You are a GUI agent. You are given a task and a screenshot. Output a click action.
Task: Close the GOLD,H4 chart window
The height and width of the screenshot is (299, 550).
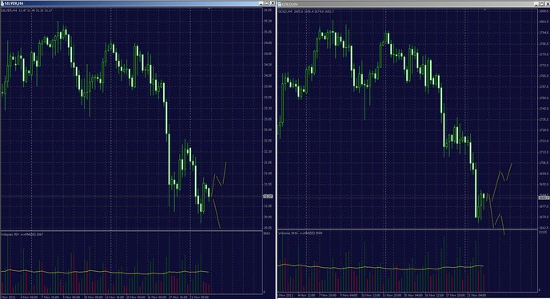point(548,4)
